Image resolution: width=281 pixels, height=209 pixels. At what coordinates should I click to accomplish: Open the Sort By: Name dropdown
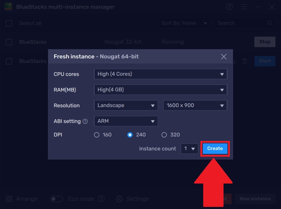pos(184,23)
